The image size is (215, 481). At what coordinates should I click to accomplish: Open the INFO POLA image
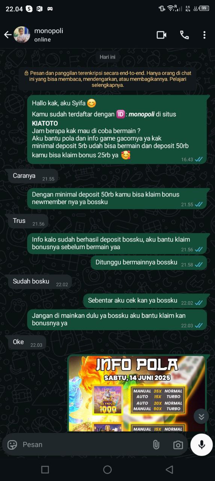[137, 393]
